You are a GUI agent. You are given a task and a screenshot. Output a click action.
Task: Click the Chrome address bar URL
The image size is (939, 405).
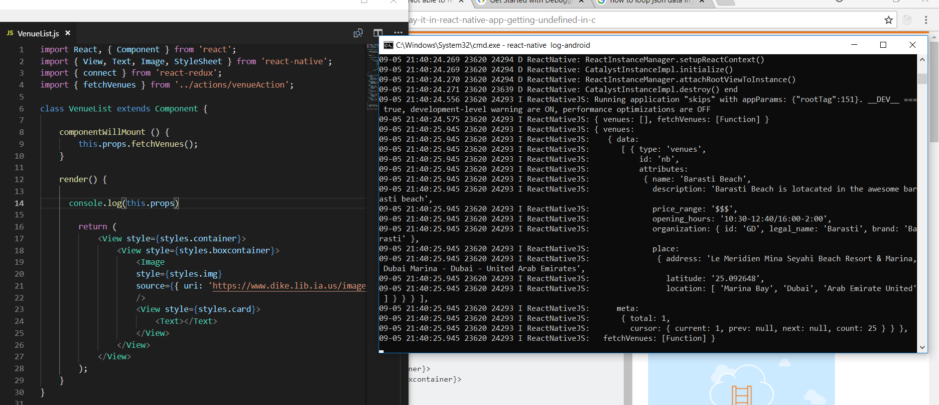coord(502,20)
